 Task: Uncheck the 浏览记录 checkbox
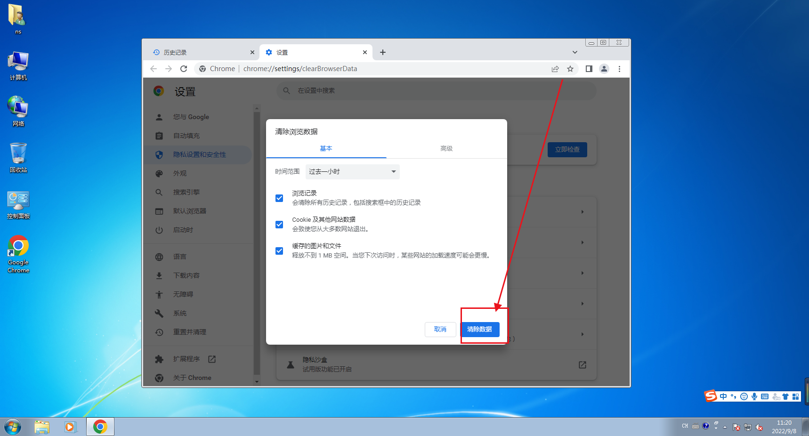(279, 198)
